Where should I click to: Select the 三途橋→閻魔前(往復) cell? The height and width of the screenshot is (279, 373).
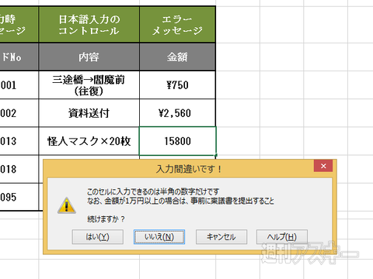tap(89, 85)
